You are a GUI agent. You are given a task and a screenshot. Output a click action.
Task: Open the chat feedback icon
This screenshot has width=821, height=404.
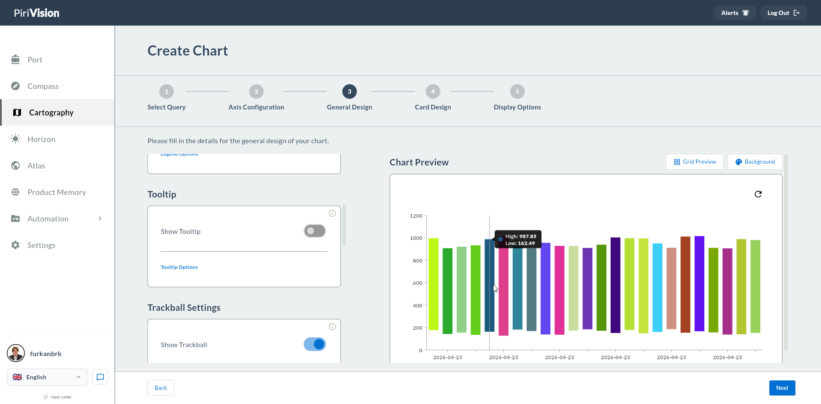coord(100,377)
